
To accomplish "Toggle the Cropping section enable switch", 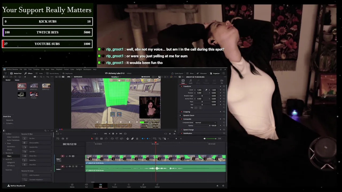I will point(181,112).
